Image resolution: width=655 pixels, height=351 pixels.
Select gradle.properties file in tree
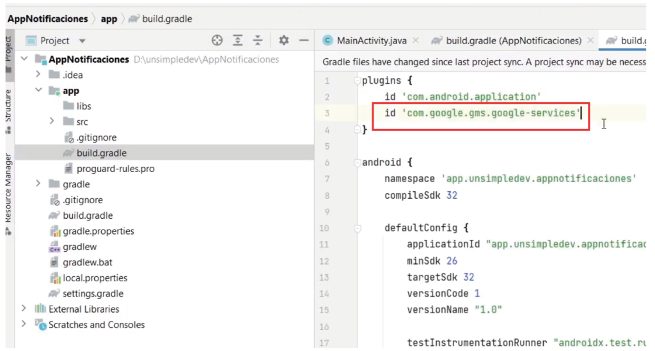pos(98,231)
